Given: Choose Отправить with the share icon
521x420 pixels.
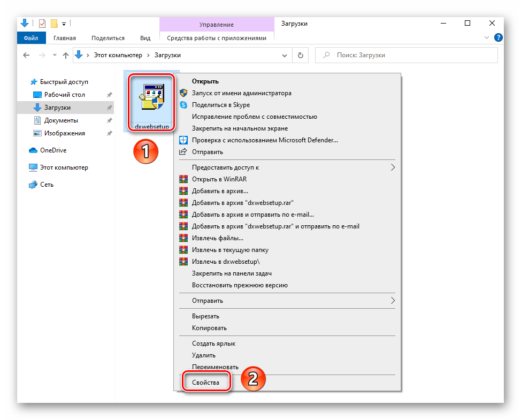Looking at the screenshot, I should [287, 152].
